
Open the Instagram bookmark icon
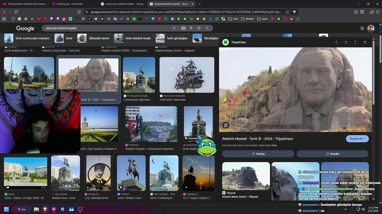64,19
